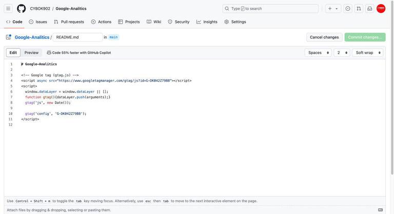Open the Spaces indent mode dropdown

pyautogui.click(x=318, y=53)
